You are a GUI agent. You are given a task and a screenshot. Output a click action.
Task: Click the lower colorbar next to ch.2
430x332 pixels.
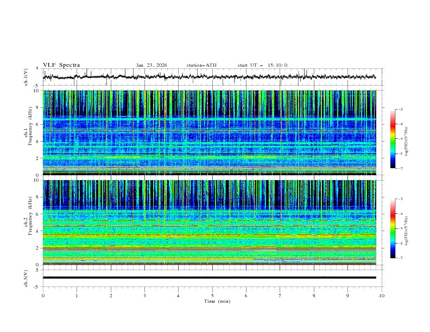pyautogui.click(x=393, y=228)
